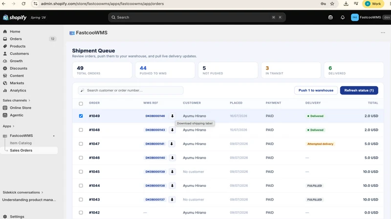This screenshot has width=391, height=219.
Task: Open browser downloads icon
Action: 346,4
